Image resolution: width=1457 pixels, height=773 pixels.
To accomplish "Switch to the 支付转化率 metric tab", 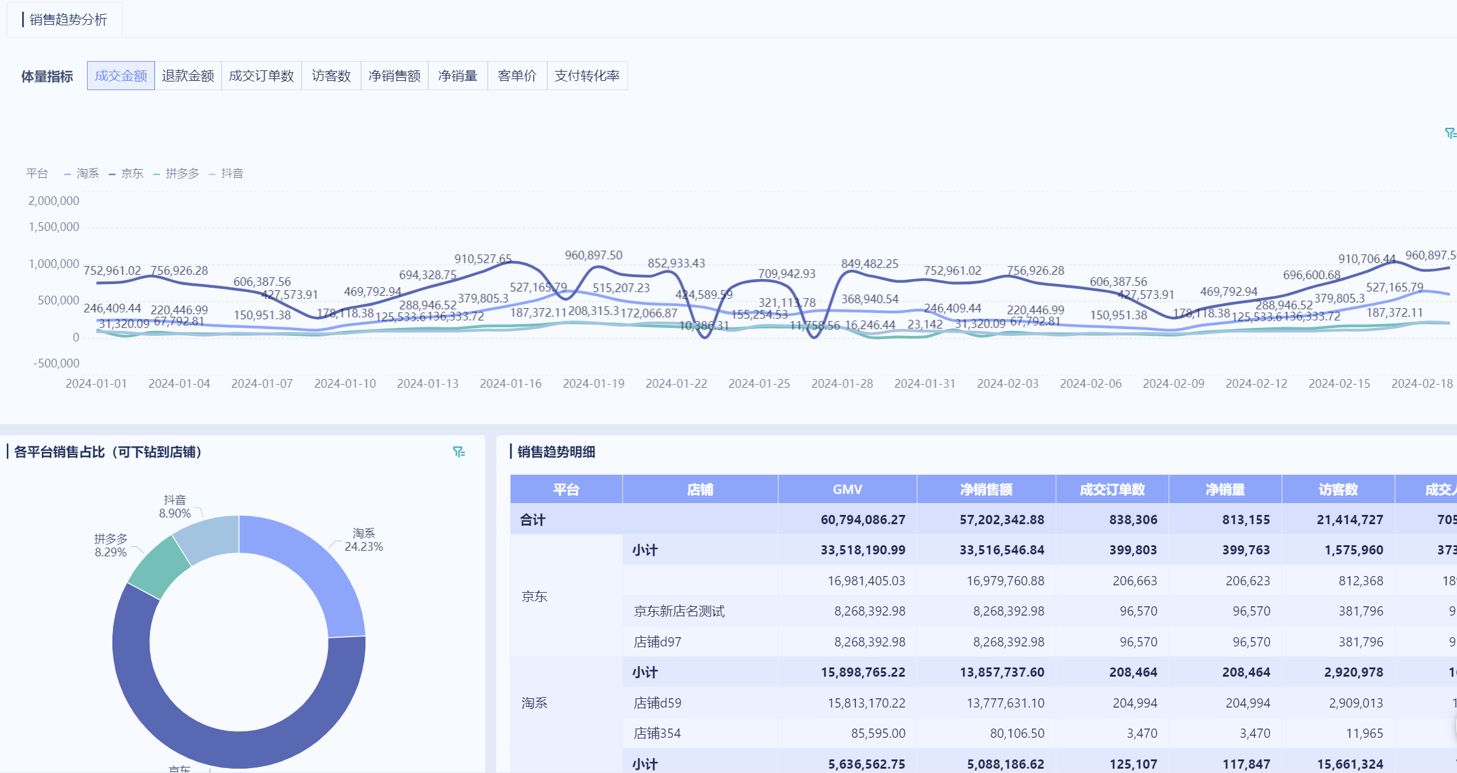I will coord(587,76).
